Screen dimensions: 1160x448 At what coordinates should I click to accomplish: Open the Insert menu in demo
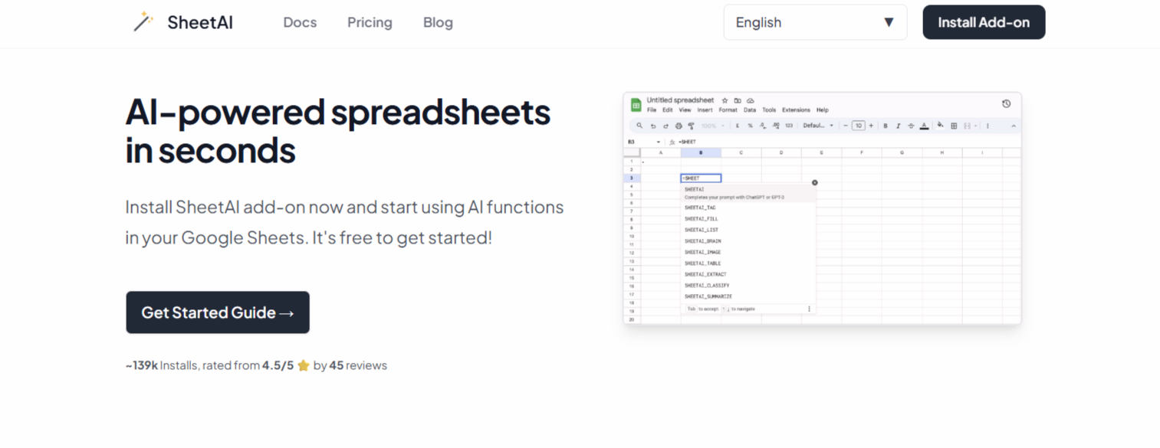coord(705,110)
